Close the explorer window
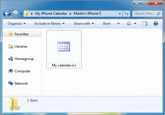165x115 pixels. point(156,3)
